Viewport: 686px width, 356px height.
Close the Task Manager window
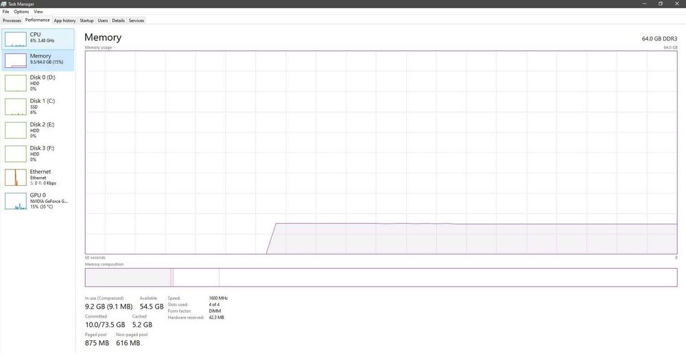pos(677,4)
